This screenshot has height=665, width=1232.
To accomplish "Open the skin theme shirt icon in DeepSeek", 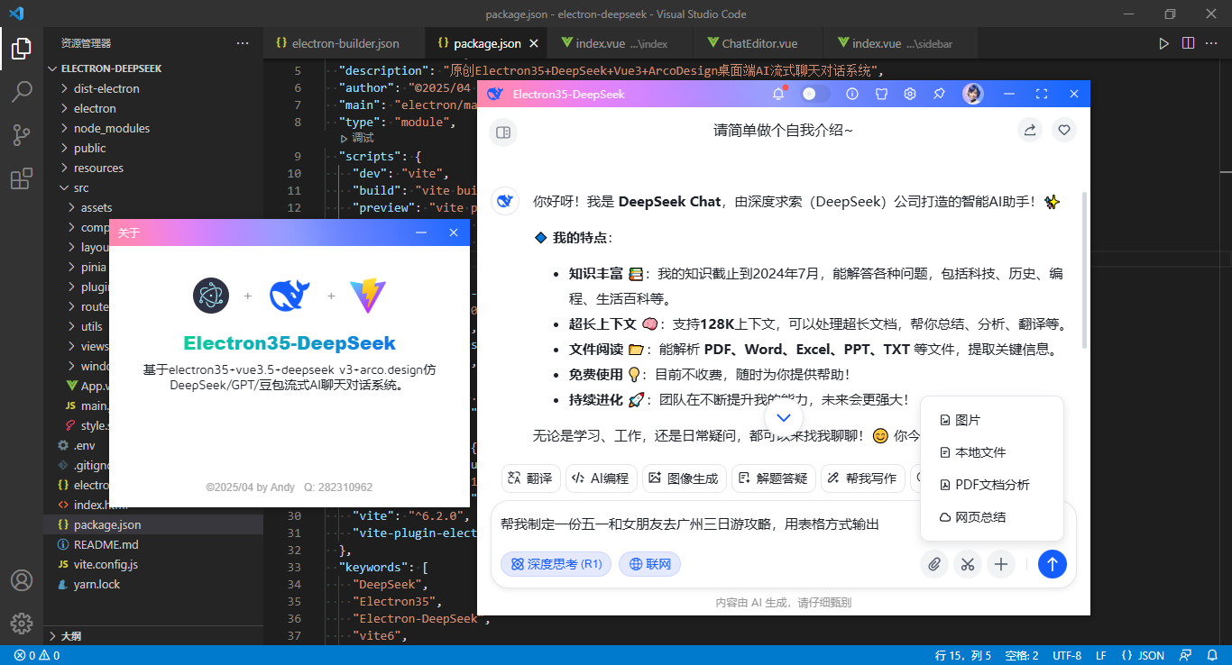I will coord(881,94).
